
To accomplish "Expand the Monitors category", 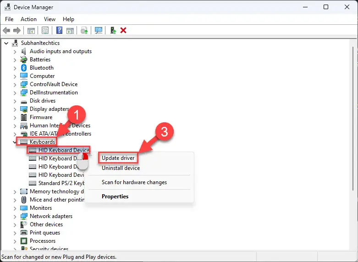I will (x=15, y=208).
